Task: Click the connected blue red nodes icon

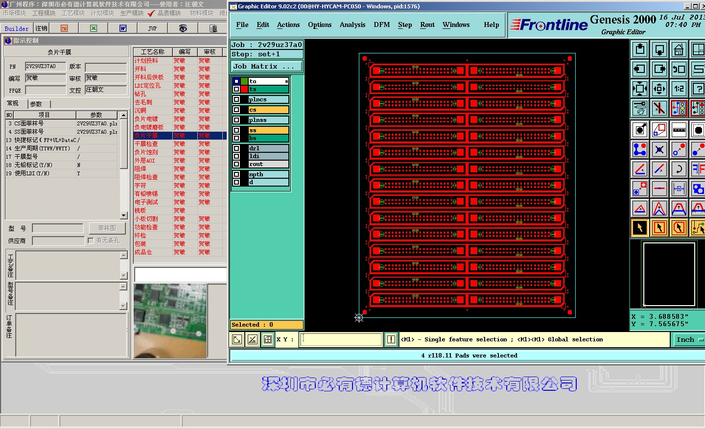Action: [x=640, y=149]
